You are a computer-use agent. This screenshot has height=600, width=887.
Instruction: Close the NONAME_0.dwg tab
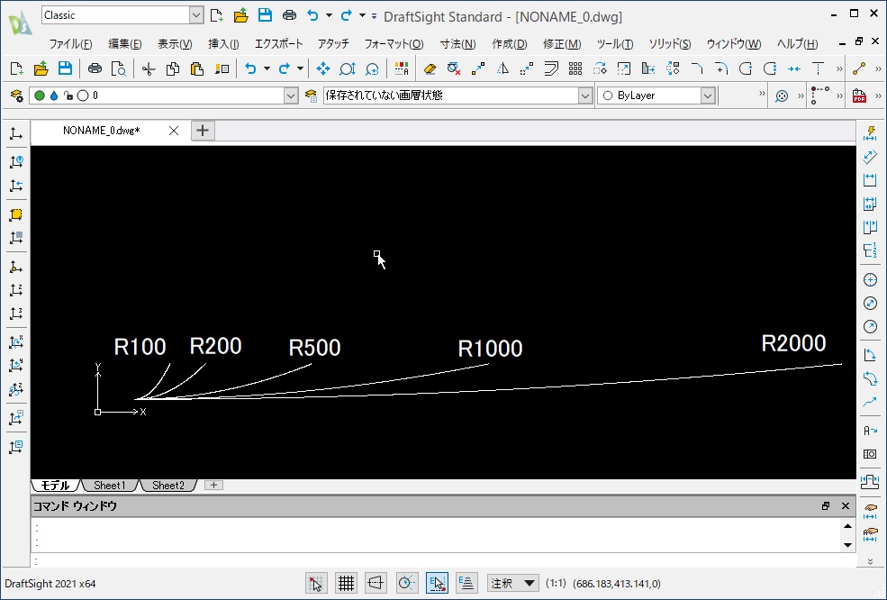tap(174, 131)
